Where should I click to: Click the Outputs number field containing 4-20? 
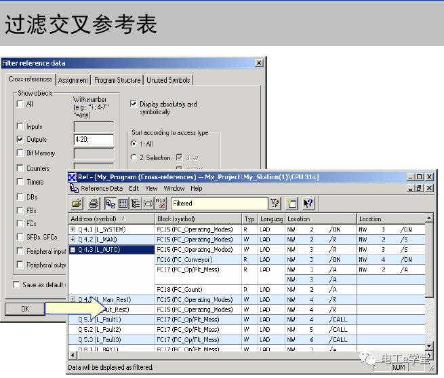tap(94, 140)
